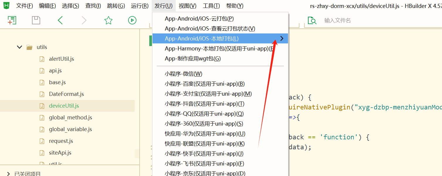Click the DateFormat.js file icon
The image size is (442, 176).
(42, 94)
